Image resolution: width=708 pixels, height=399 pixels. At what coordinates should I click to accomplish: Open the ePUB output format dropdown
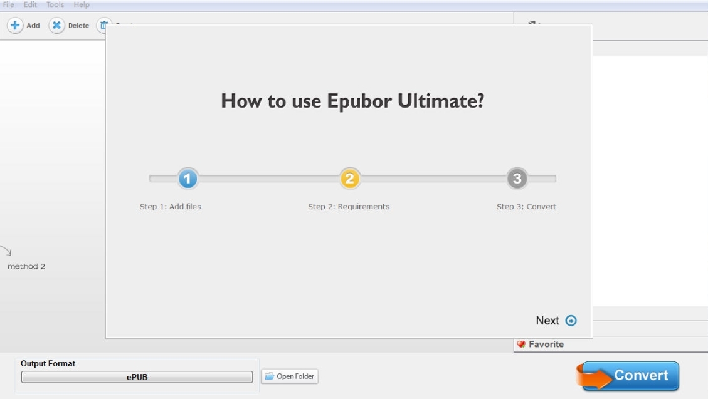click(x=137, y=377)
